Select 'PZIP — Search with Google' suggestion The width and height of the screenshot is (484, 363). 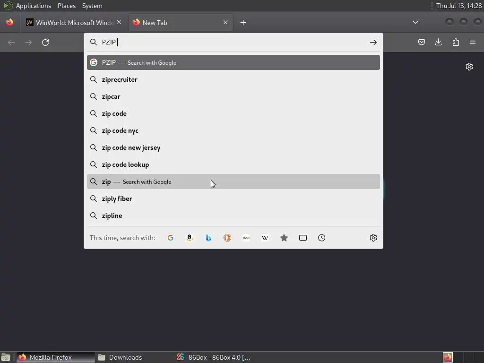(233, 62)
